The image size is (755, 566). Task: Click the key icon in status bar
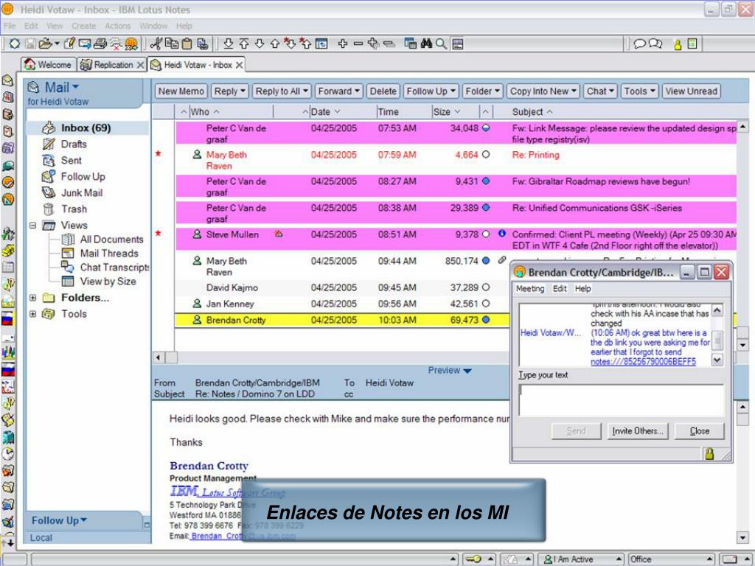[x=473, y=559]
